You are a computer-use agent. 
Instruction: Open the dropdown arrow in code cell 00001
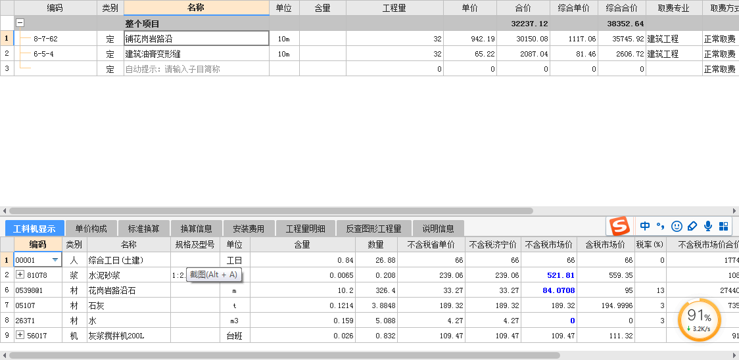click(56, 259)
